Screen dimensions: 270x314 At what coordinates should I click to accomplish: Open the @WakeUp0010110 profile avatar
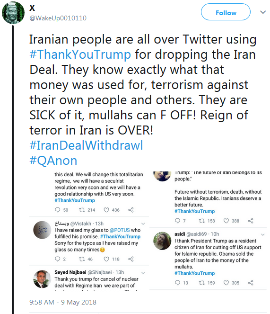click(x=13, y=13)
